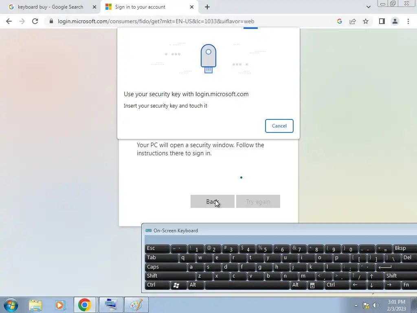View site info via the lock icon
Viewport: 417px width, 313px height.
click(51, 21)
